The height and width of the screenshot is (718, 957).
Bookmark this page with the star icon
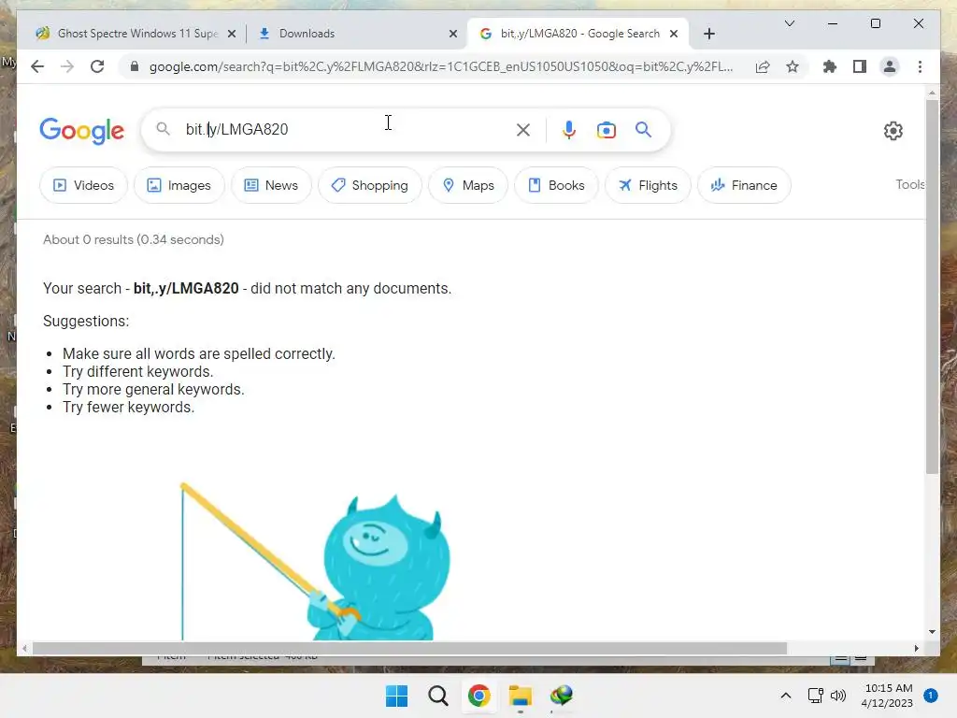pos(793,66)
